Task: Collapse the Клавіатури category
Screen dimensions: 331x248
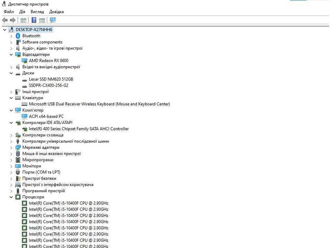Action: point(11,98)
